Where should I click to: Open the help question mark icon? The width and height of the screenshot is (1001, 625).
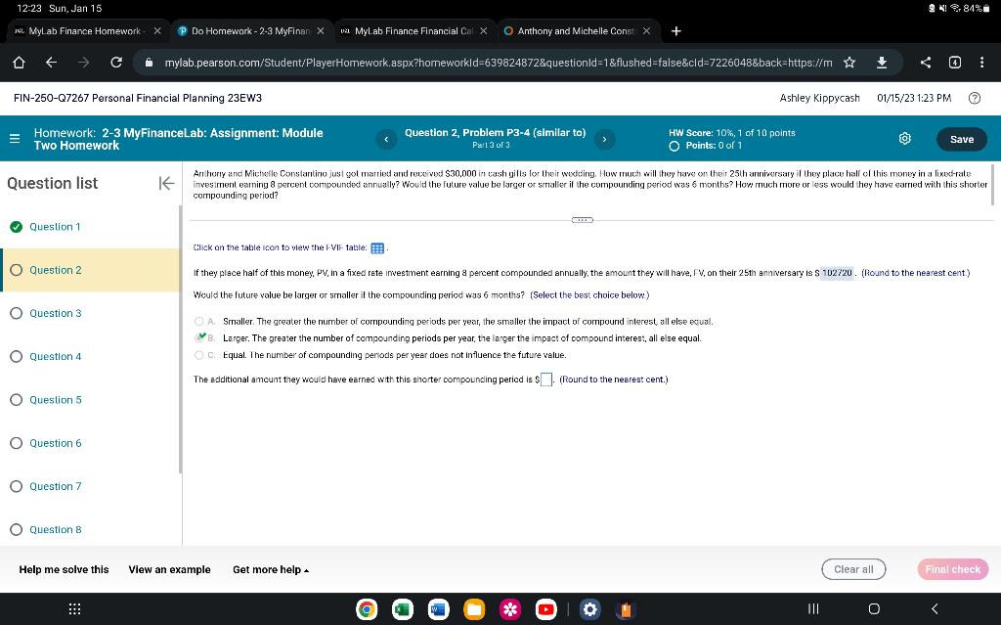pos(975,98)
